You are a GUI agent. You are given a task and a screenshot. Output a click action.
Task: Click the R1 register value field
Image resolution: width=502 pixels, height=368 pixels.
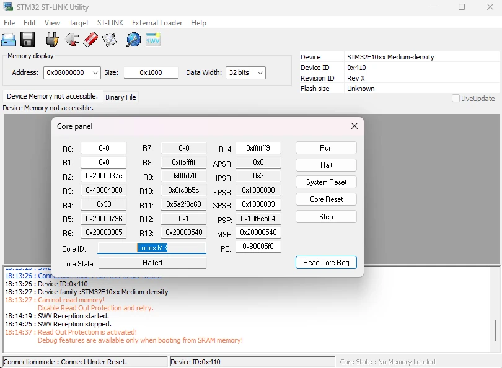point(103,162)
